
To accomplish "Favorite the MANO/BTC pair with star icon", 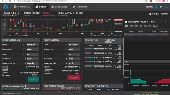I will (x=16, y=15).
